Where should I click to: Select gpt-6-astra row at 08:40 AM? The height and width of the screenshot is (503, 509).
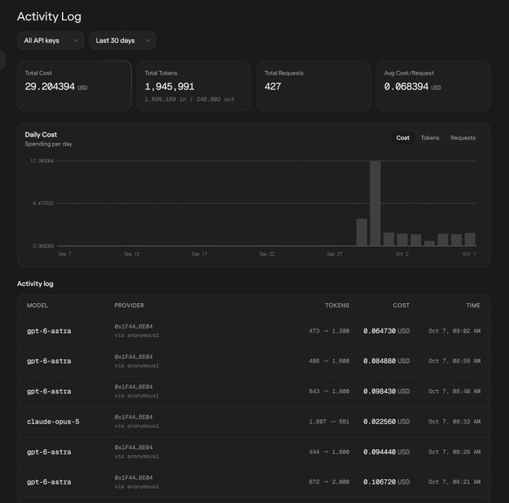pyautogui.click(x=254, y=391)
